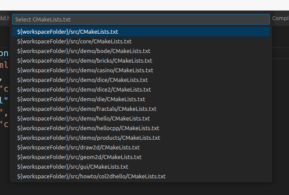Pick the src/howto/col2dhello/CMakeLists.txt entry
Screen dimensions: 289x195
(x=91, y=177)
